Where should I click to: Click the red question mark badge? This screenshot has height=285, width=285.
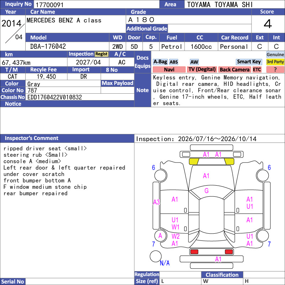(275, 69)
